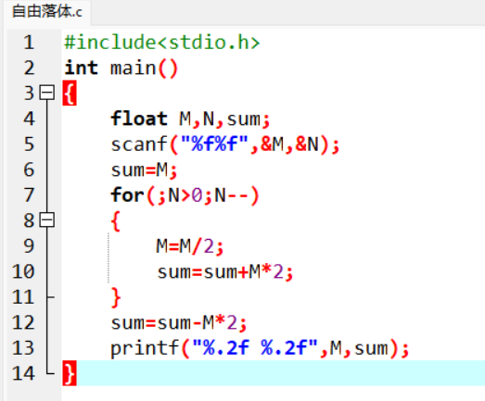Click the float keyword on line 4
485x401 pixels.
click(x=139, y=119)
